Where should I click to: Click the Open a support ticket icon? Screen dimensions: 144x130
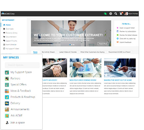pyautogui.click(x=117, y=28)
